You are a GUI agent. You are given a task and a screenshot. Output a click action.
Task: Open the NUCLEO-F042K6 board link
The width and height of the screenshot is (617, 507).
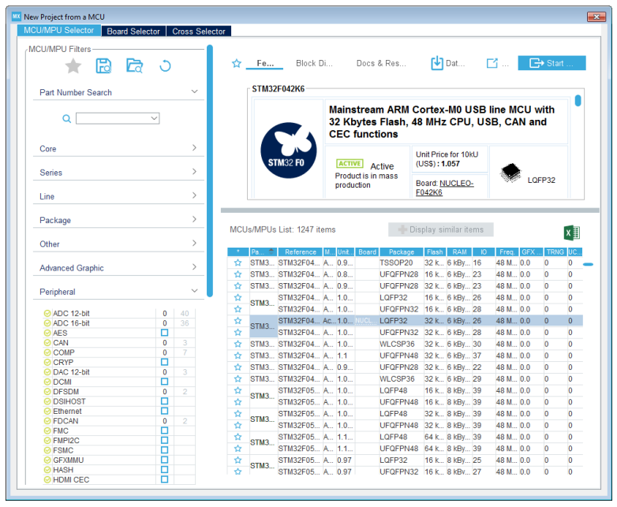[x=445, y=188]
